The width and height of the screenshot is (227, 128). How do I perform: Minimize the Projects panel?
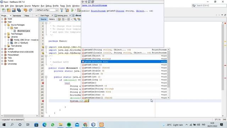36,16
